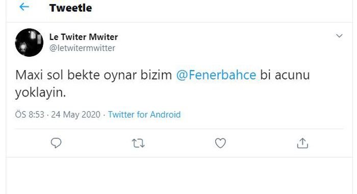Open the Le Twiter Mwiter display name
The image size is (357, 194).
84,37
